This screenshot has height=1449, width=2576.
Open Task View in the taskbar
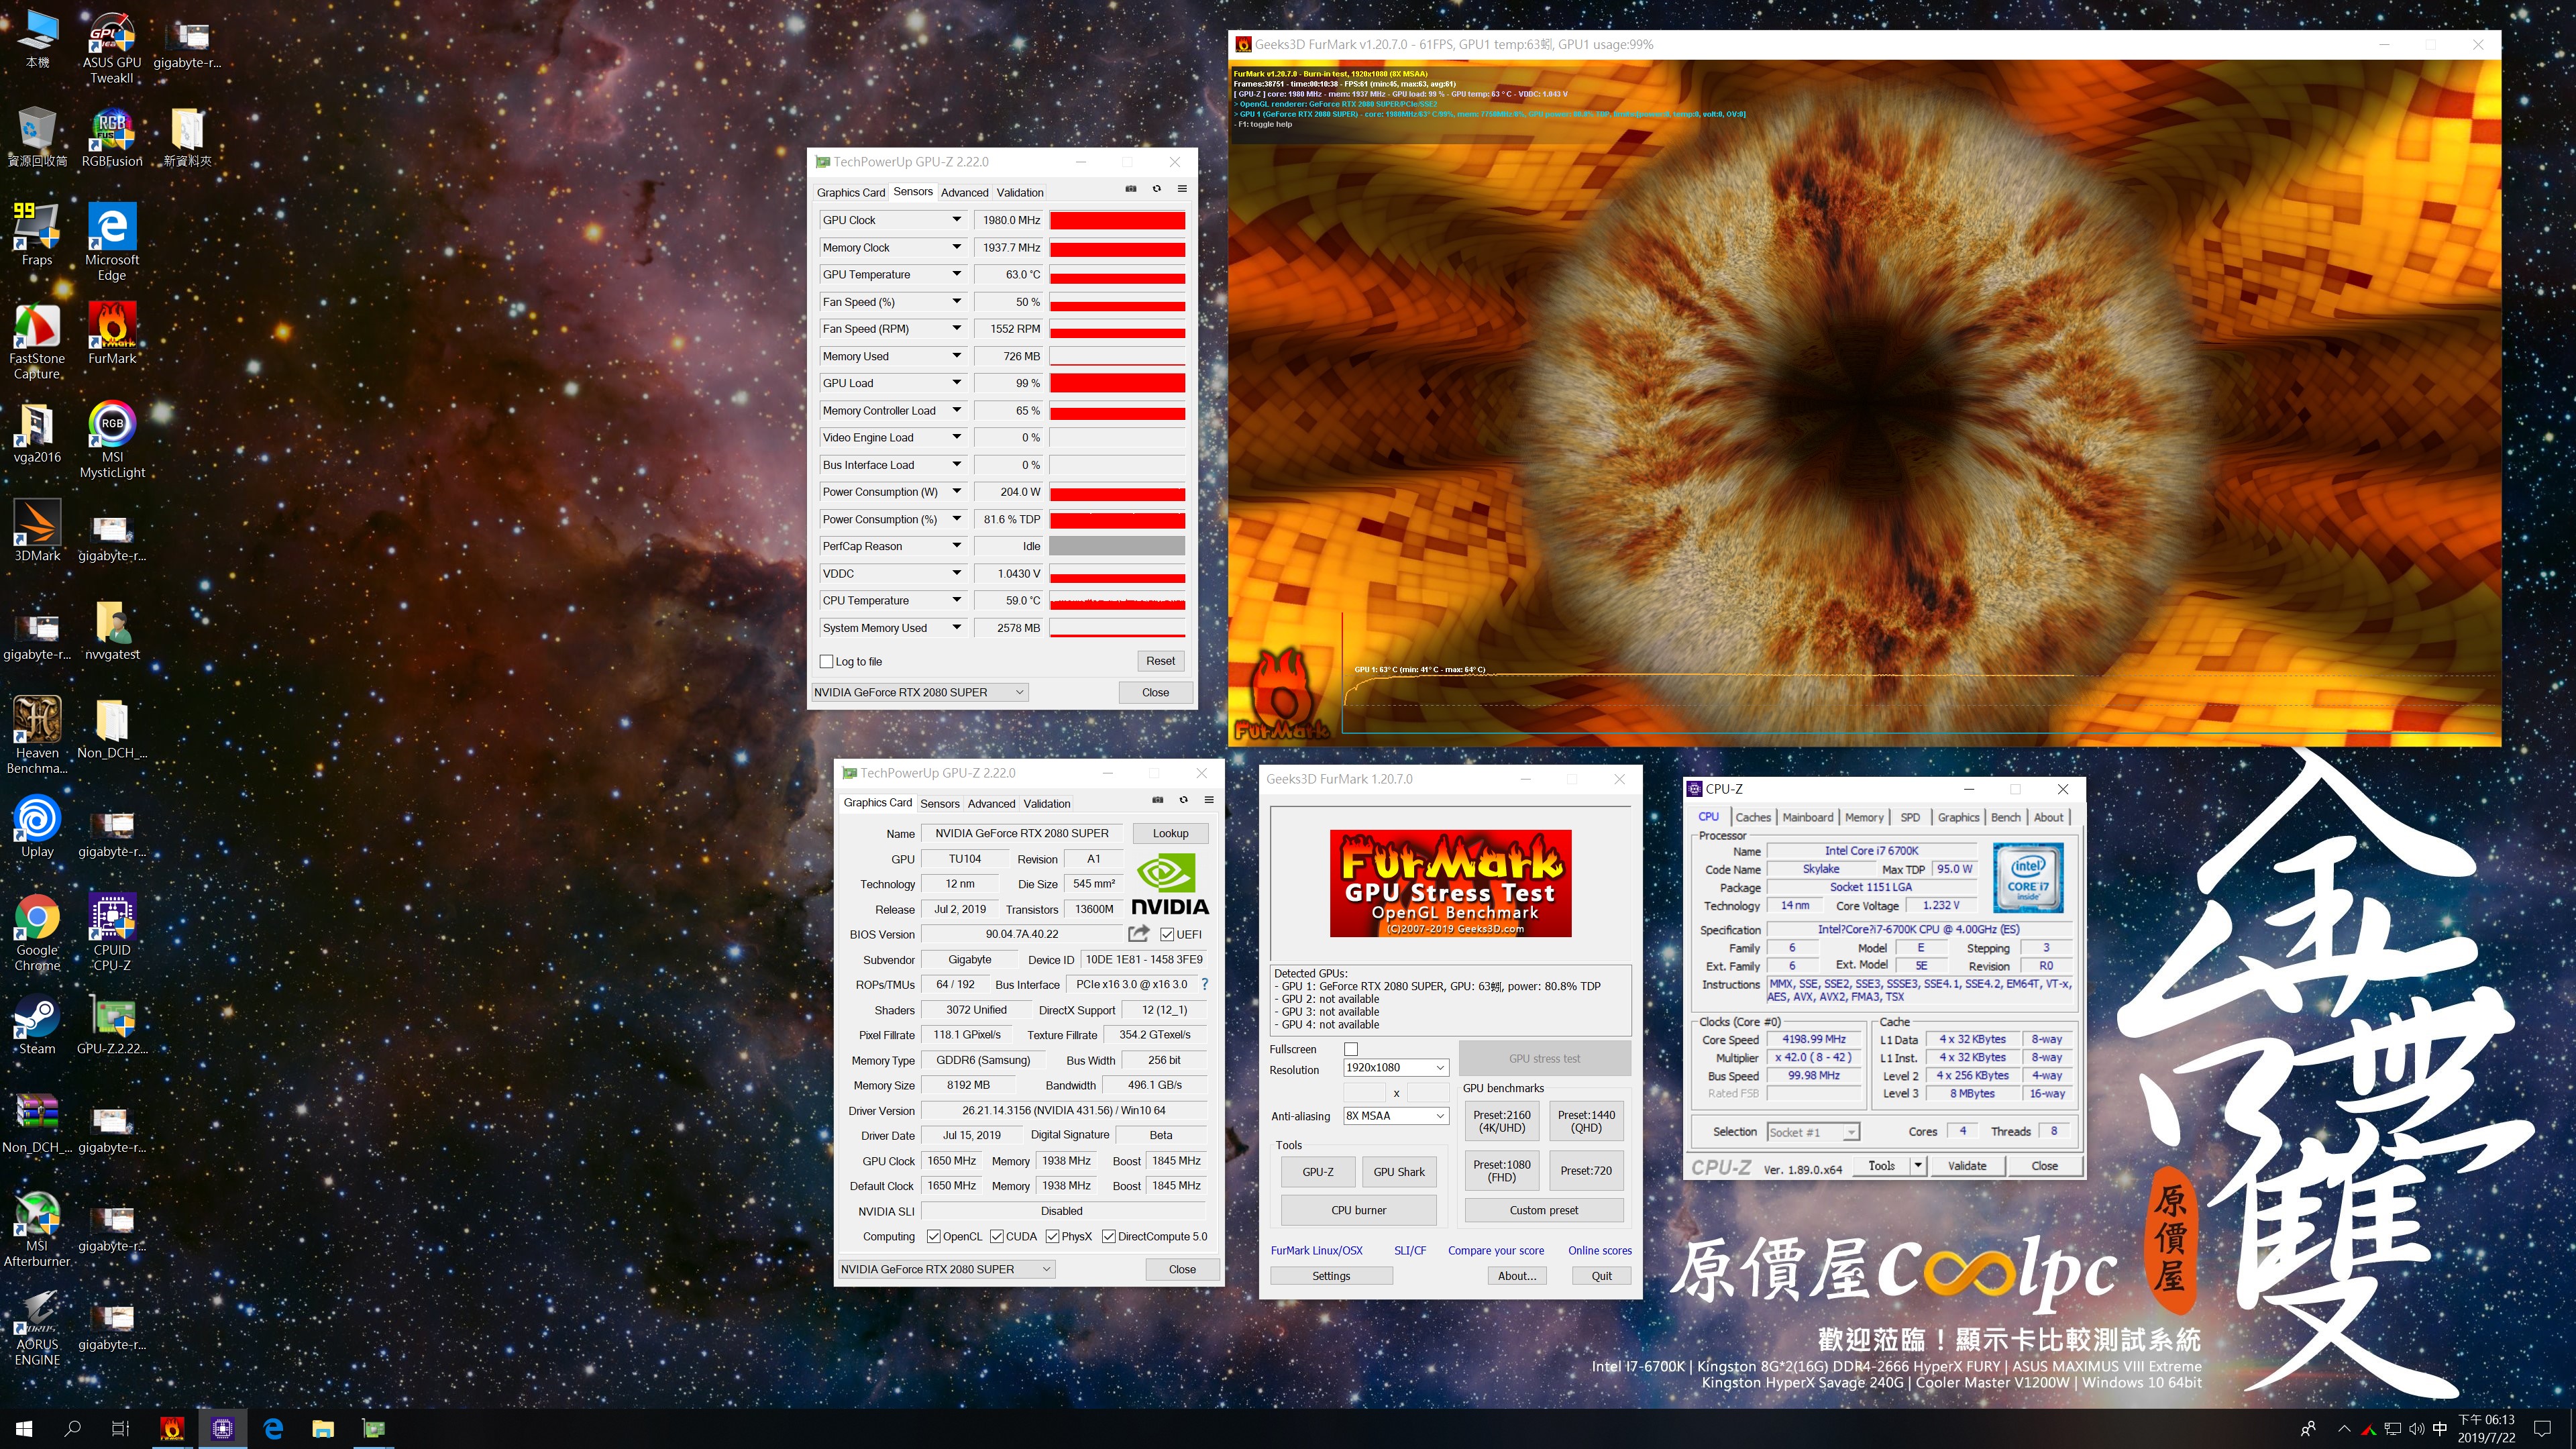pyautogui.click(x=120, y=1429)
